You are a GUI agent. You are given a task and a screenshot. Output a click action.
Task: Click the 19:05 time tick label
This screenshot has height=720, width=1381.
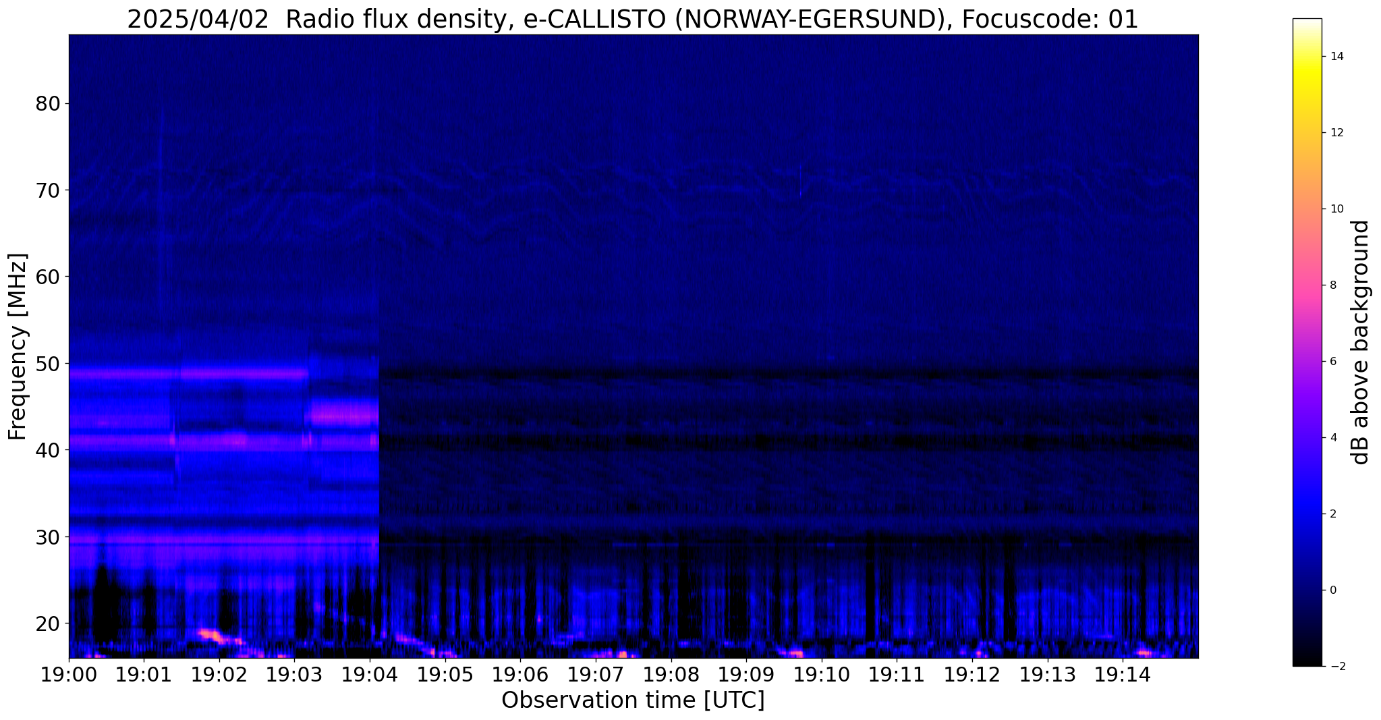445,674
